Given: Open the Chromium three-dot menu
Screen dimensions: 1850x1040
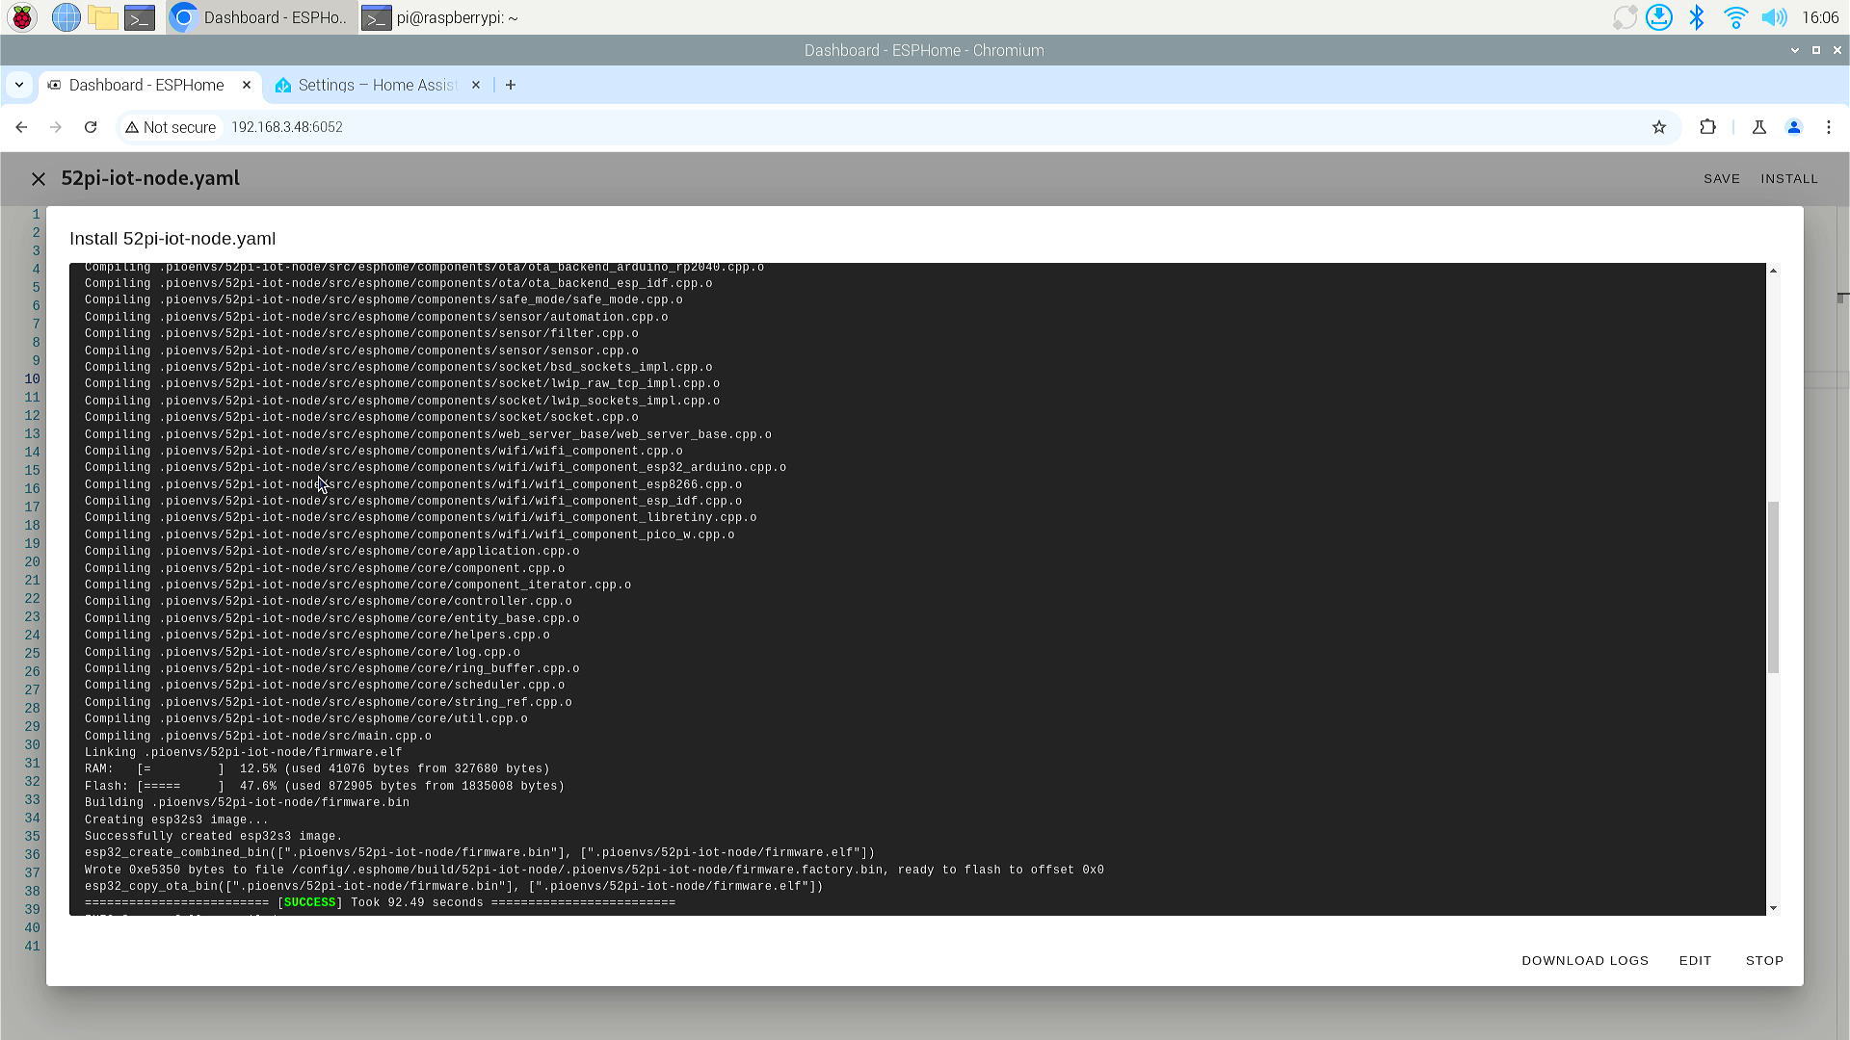Looking at the screenshot, I should tap(1828, 127).
